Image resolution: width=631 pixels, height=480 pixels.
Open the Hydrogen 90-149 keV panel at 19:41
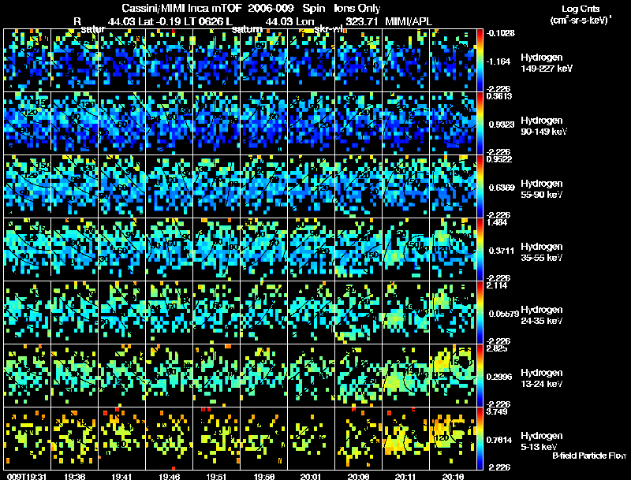click(x=121, y=124)
